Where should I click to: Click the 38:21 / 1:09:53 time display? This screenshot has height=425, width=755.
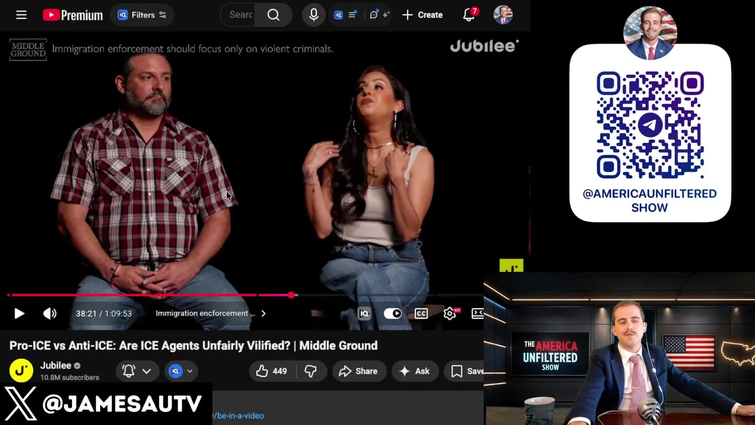(104, 313)
